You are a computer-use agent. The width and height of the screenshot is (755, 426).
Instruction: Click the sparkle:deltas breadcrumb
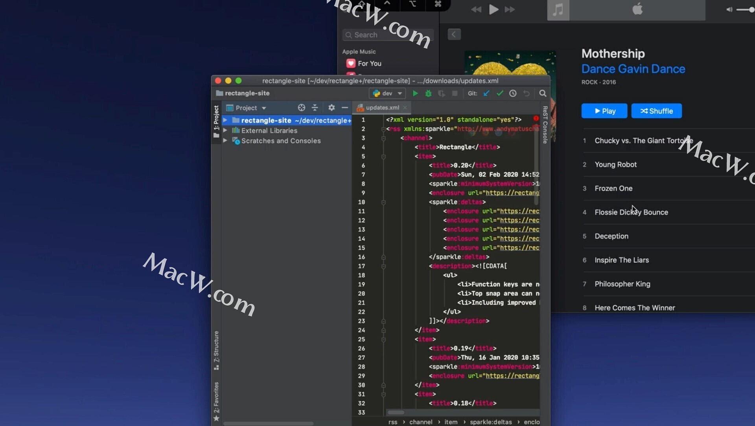point(491,422)
